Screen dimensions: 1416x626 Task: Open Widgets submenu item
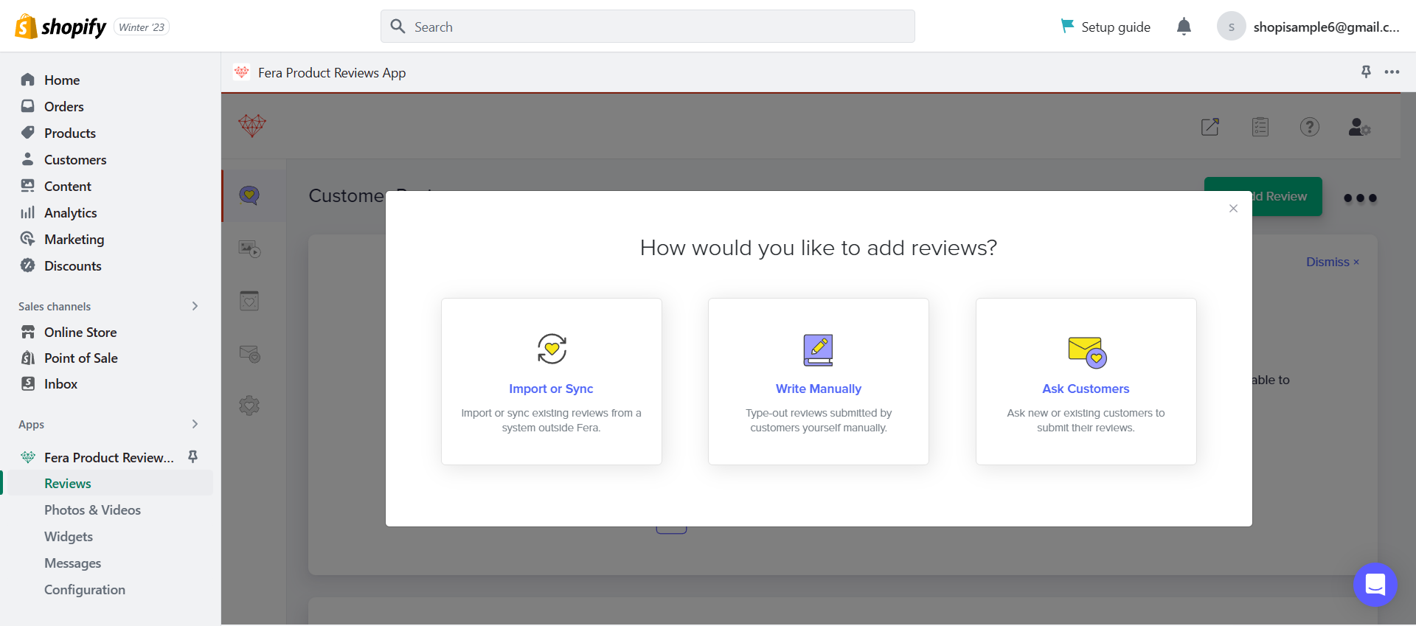pos(69,536)
